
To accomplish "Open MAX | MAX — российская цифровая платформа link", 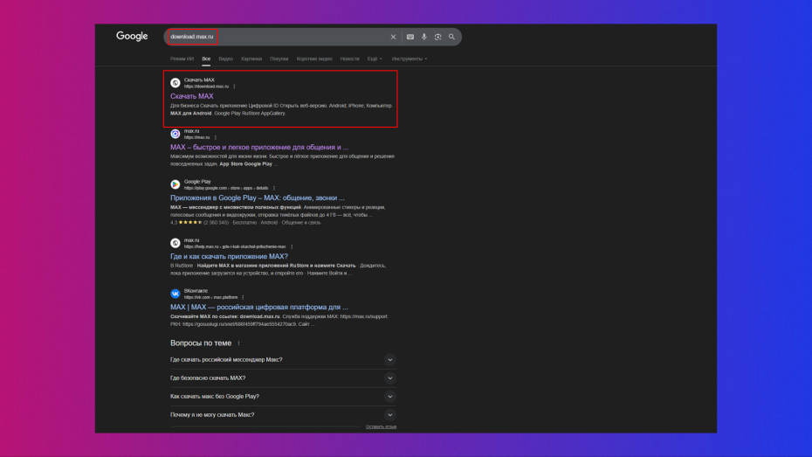I will coord(259,308).
